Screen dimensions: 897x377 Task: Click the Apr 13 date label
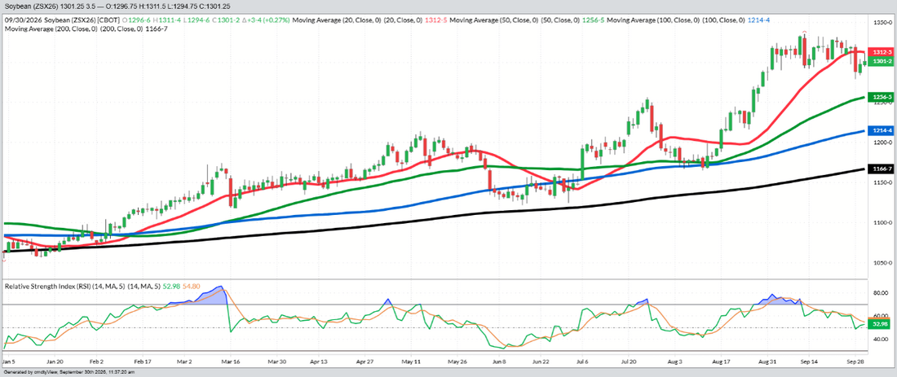click(319, 362)
